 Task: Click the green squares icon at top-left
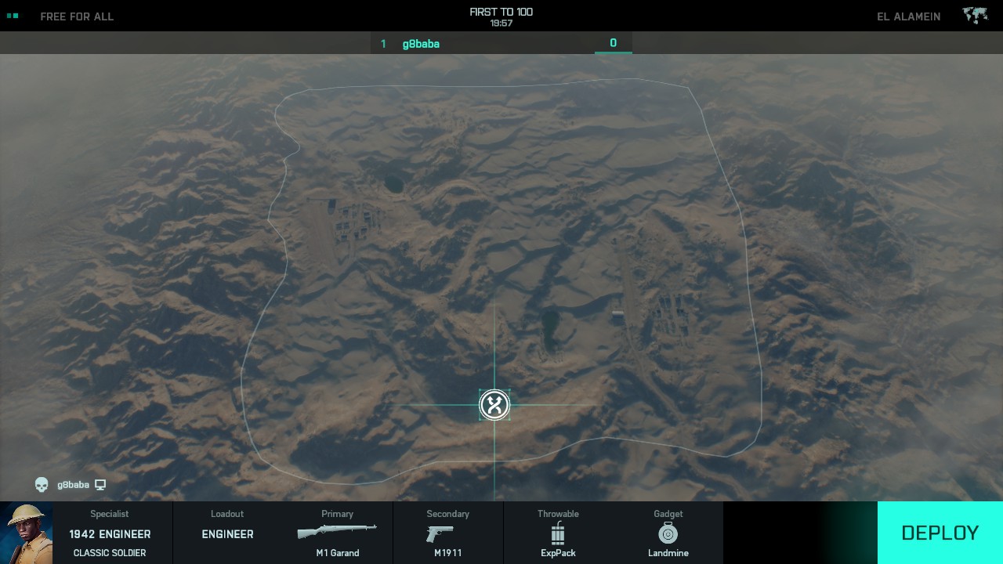point(12,16)
